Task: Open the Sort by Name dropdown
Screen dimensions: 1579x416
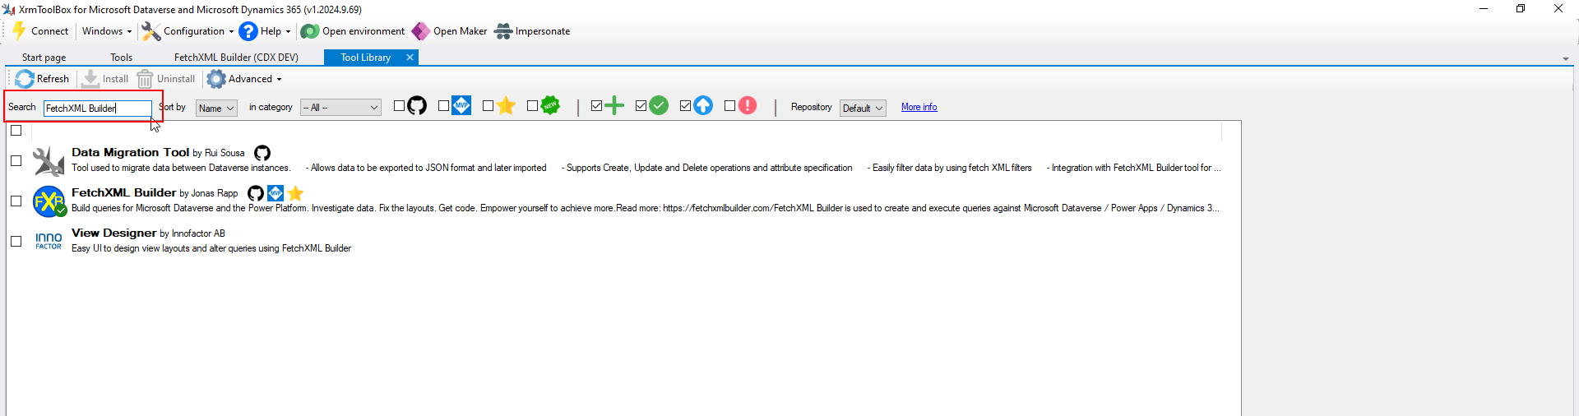Action: point(216,108)
